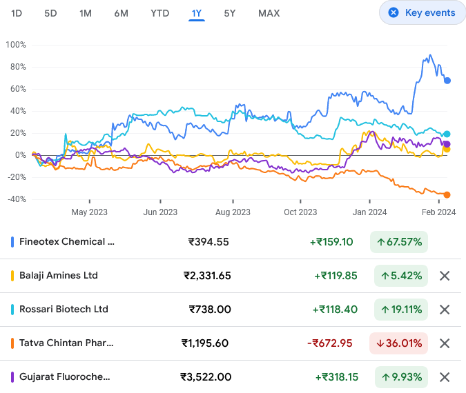Click the ₹2,331.65 Balaji Amines price

click(x=207, y=276)
